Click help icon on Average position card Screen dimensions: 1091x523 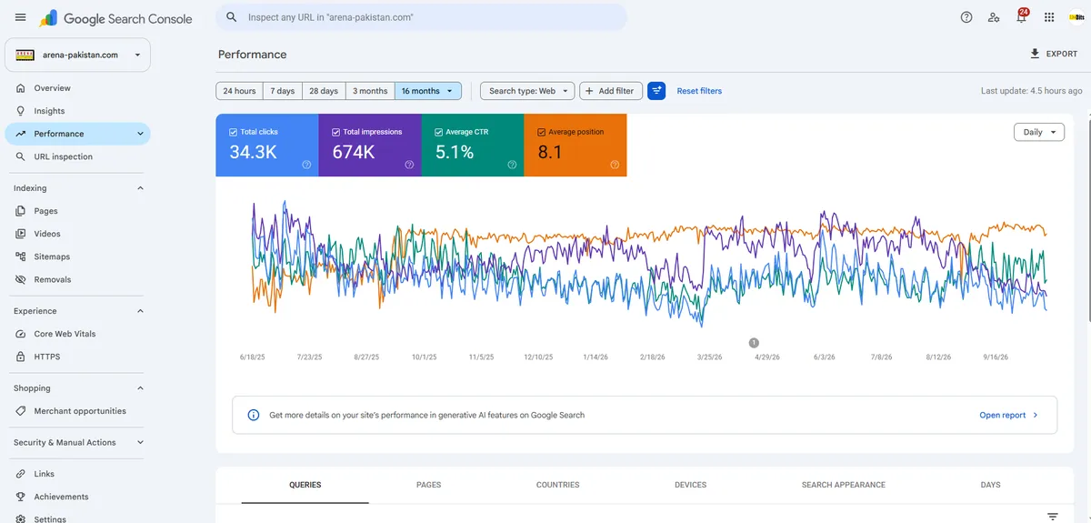(615, 165)
